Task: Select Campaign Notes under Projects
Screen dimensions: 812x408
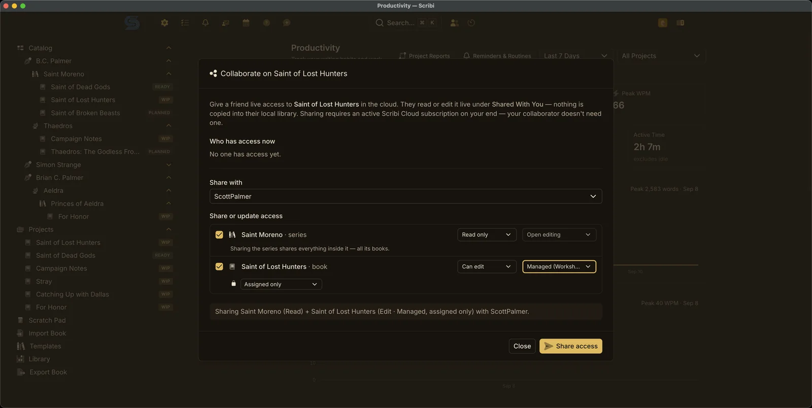Action: click(x=61, y=268)
